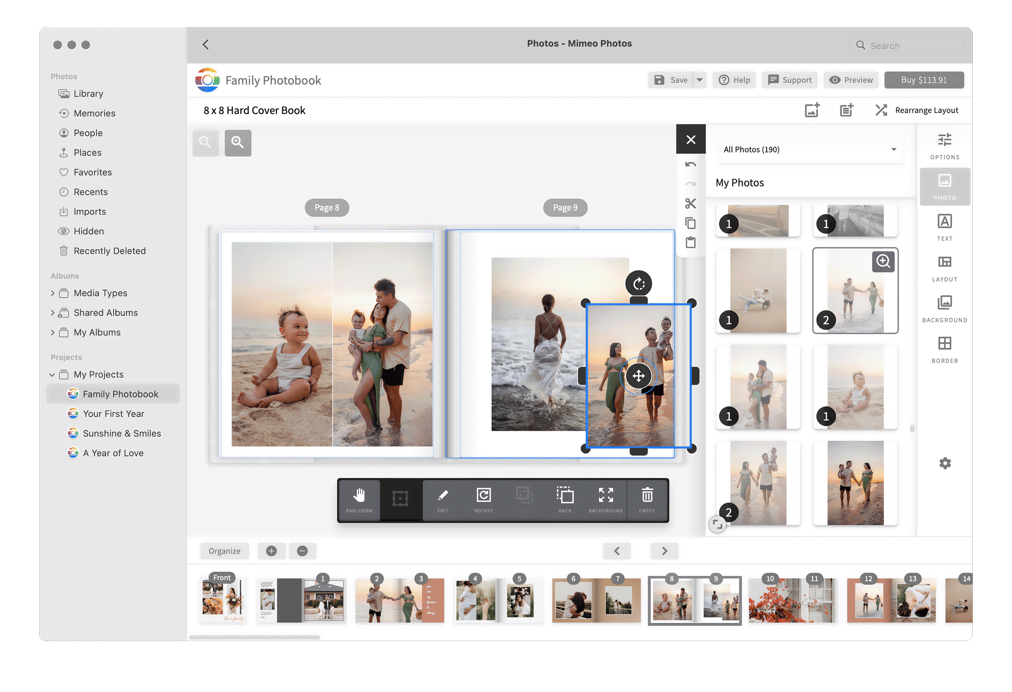Open Memories in sidebar
This screenshot has width=1012, height=692.
tap(94, 113)
